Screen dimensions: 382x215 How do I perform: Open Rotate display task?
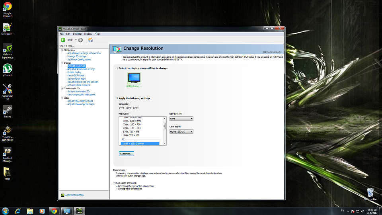click(x=74, y=72)
